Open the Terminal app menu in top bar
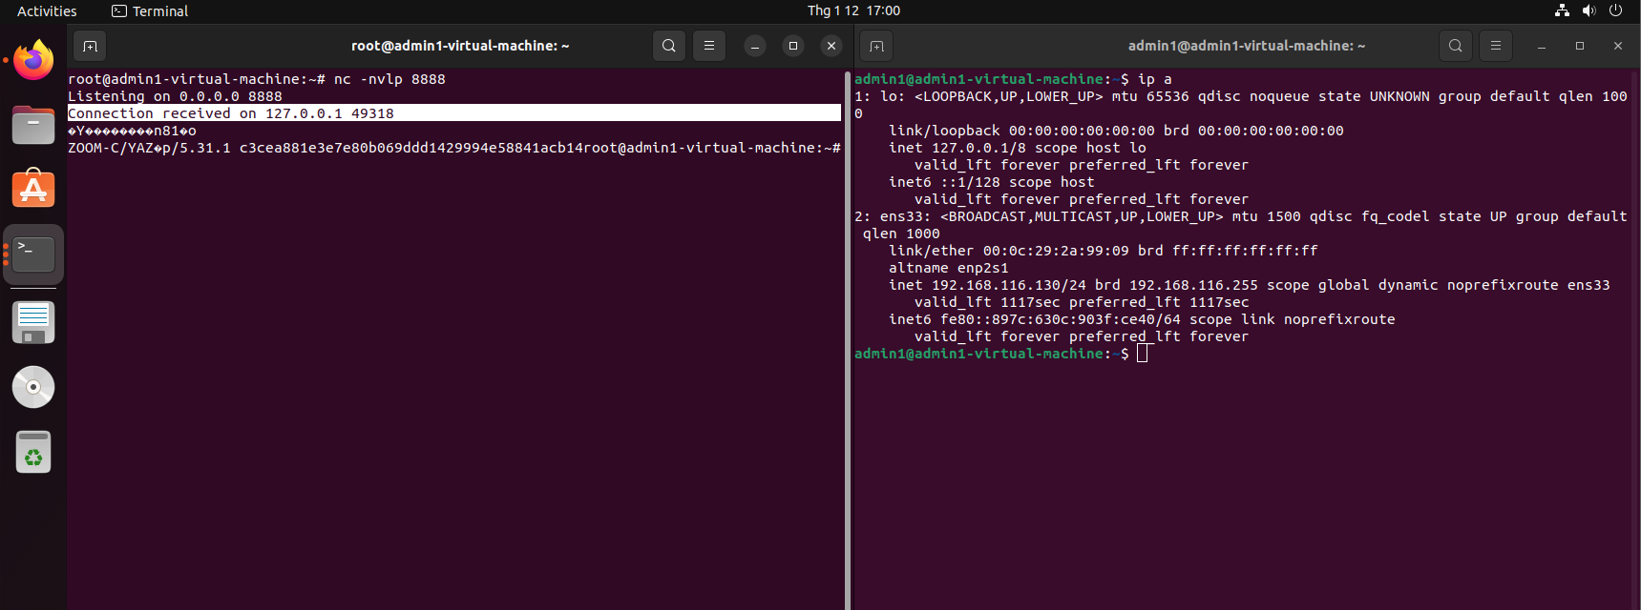The height and width of the screenshot is (610, 1641). [x=150, y=11]
